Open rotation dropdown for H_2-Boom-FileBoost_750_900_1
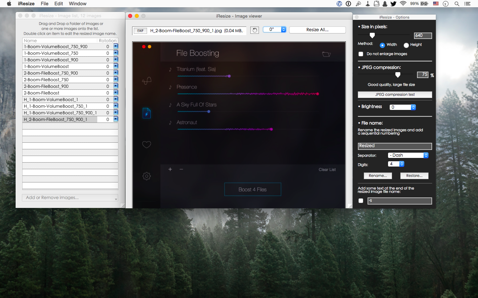 [x=116, y=119]
